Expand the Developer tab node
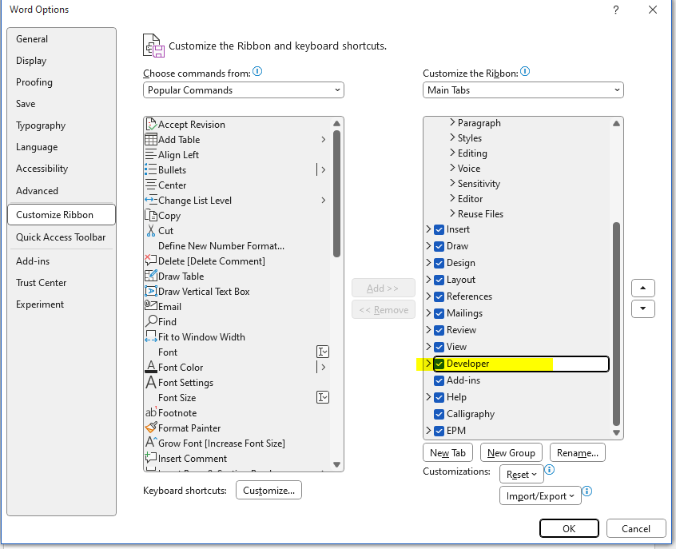The height and width of the screenshot is (549, 676). 428,364
